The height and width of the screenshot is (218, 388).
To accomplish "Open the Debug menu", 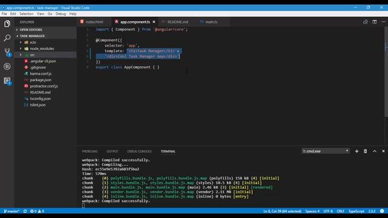I will (61, 14).
